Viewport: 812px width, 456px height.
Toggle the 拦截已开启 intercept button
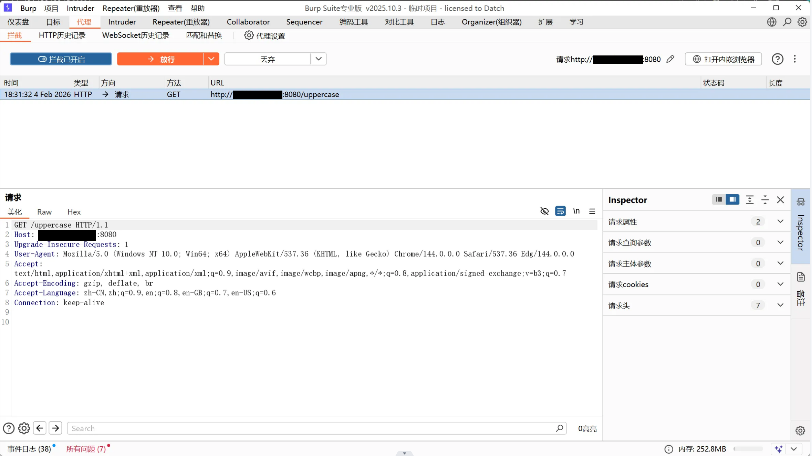(x=61, y=59)
